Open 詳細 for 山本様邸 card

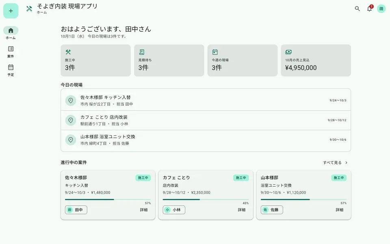coord(340,210)
